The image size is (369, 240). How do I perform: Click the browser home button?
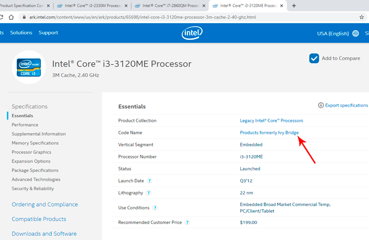coord(11,17)
